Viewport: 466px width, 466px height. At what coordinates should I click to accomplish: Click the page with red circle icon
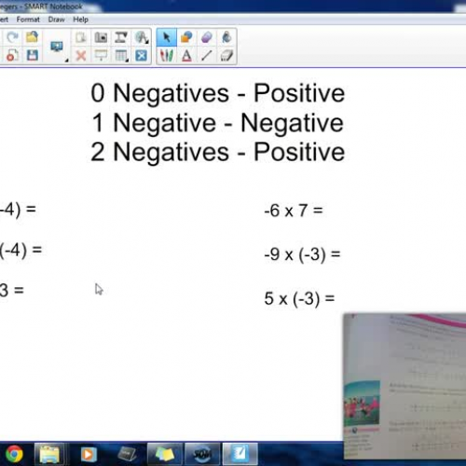pos(12,55)
